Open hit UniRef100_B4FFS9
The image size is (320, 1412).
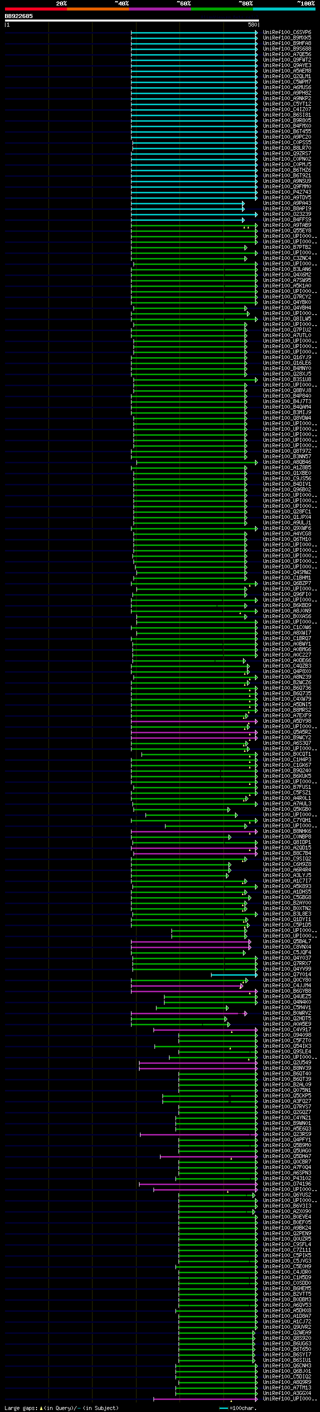[287, 220]
